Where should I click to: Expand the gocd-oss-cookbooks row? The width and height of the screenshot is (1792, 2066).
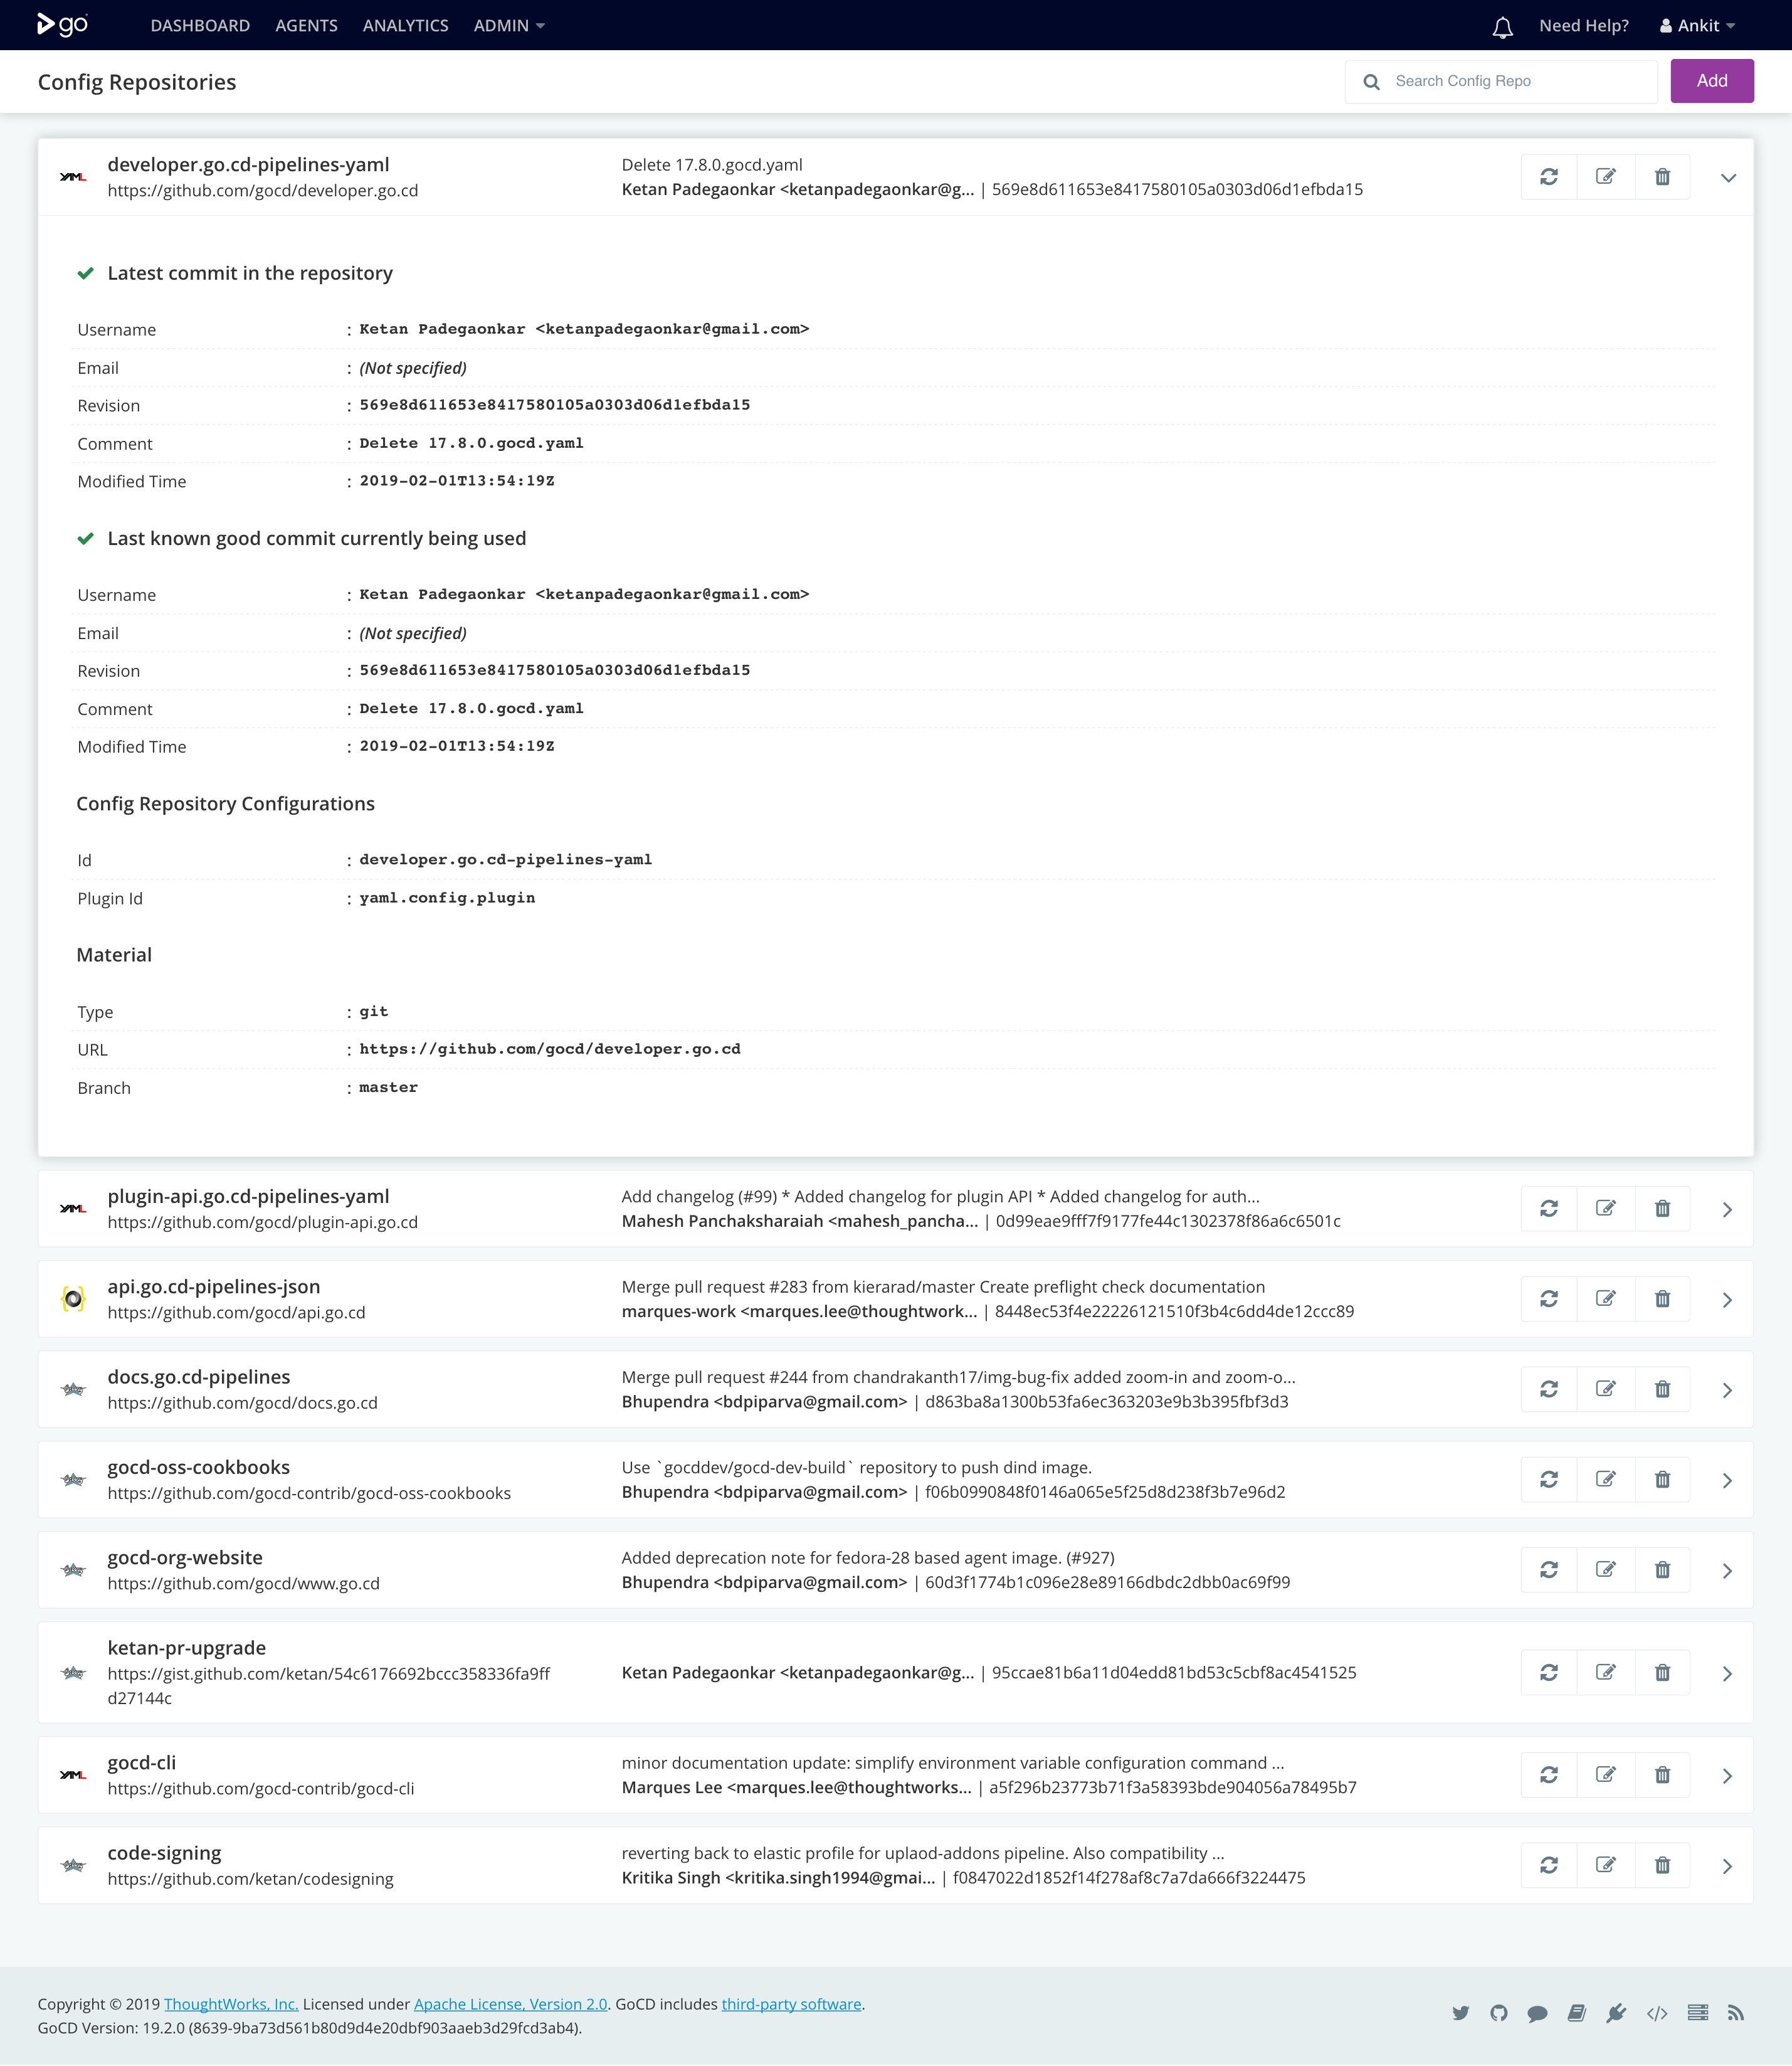(1727, 1481)
